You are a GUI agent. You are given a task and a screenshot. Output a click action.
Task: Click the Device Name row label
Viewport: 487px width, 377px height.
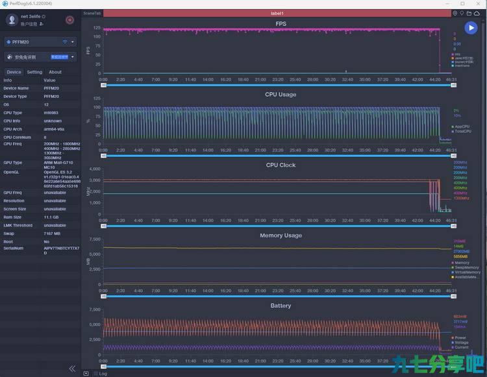pyautogui.click(x=16, y=88)
